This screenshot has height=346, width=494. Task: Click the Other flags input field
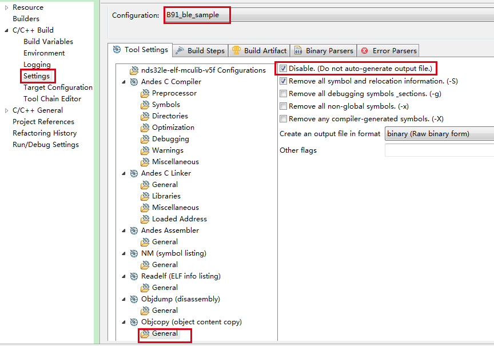pyautogui.click(x=440, y=150)
